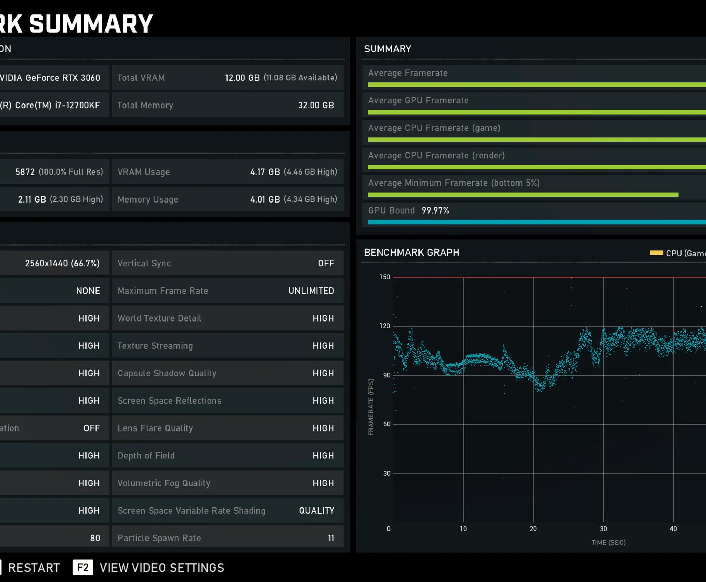Click Depth of Field's "HIGH" value
706x582 pixels.
pyautogui.click(x=323, y=456)
